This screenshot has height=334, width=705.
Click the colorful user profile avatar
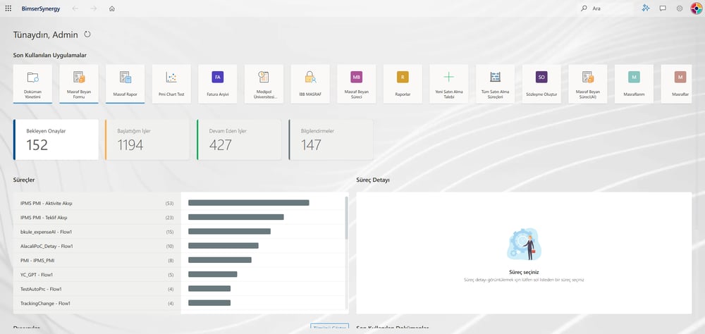tap(697, 8)
